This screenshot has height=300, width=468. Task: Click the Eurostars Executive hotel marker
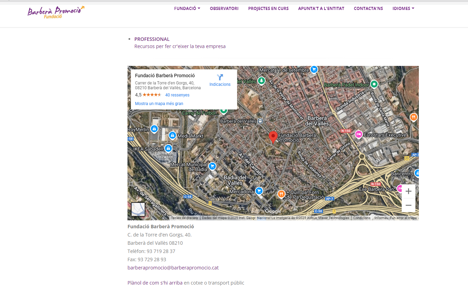click(358, 135)
